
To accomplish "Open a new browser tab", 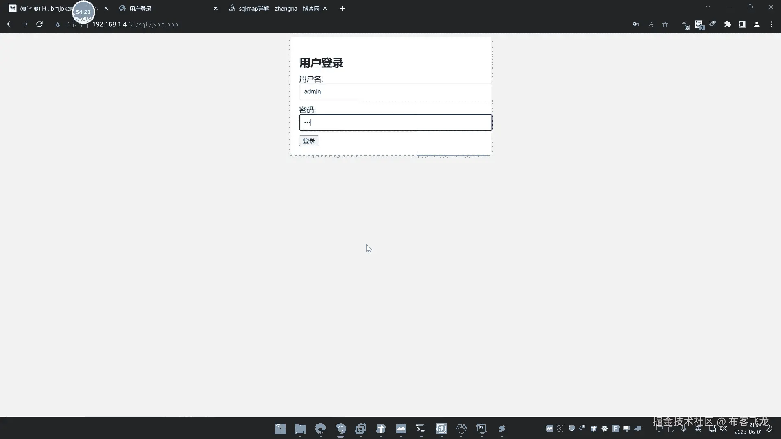I will 343,8.
